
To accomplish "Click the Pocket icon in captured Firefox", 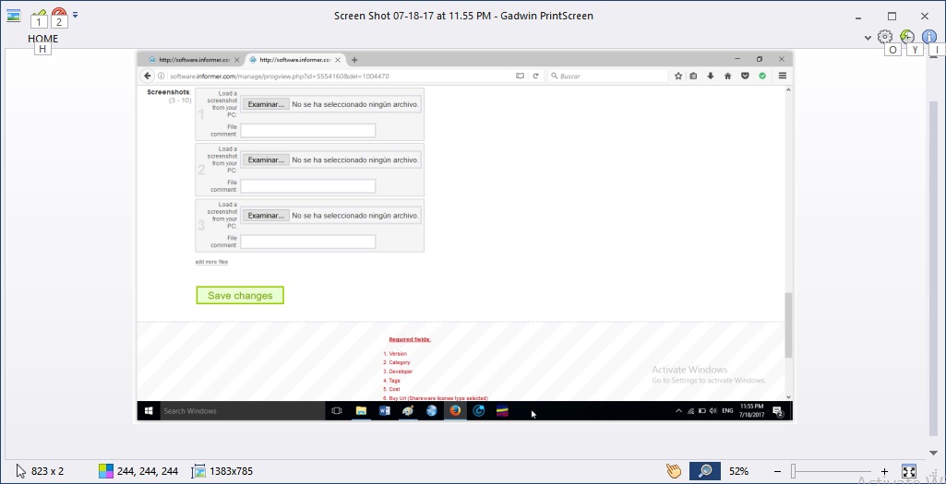I will tap(745, 76).
